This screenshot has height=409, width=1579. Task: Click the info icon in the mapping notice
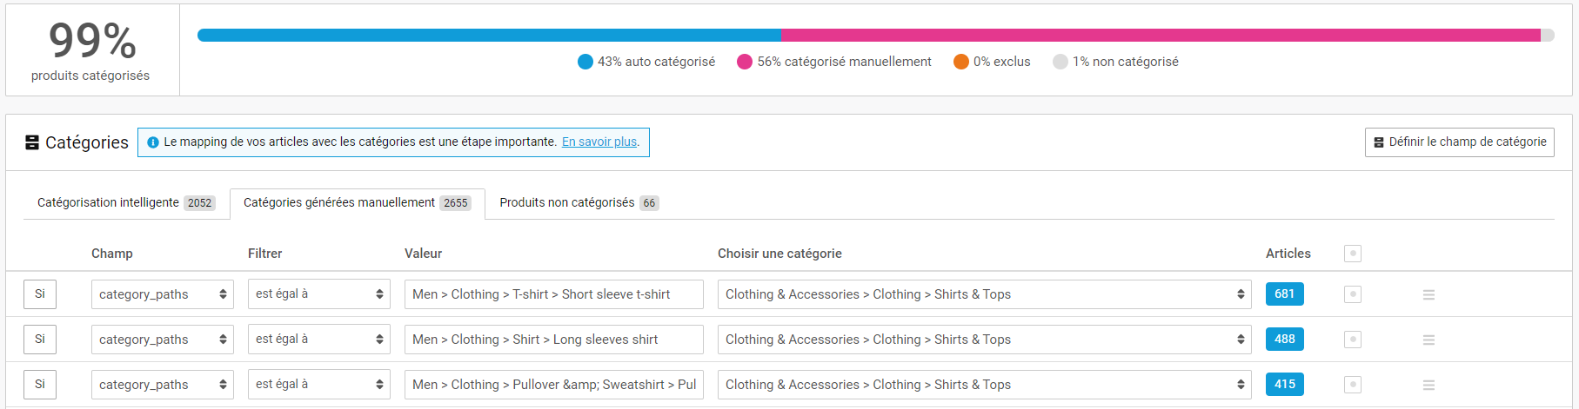pos(153,142)
